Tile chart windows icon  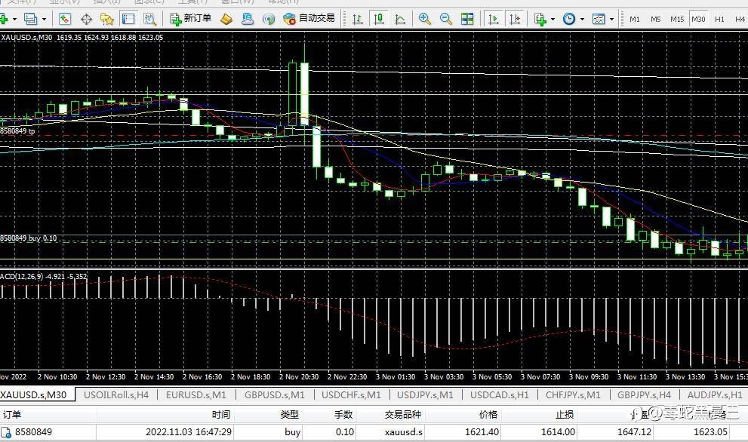468,18
